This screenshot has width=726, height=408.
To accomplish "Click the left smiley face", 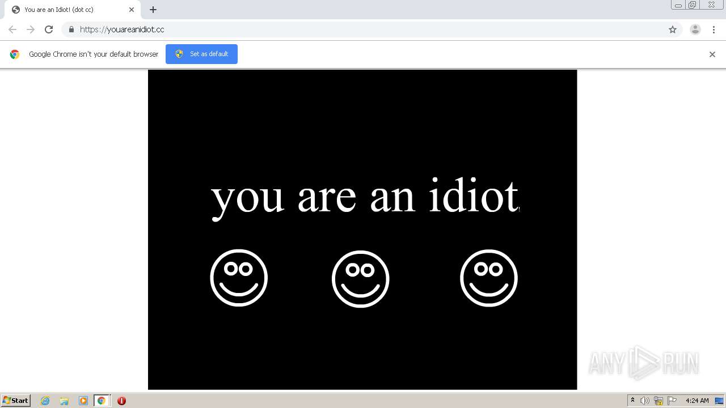I will point(239,278).
